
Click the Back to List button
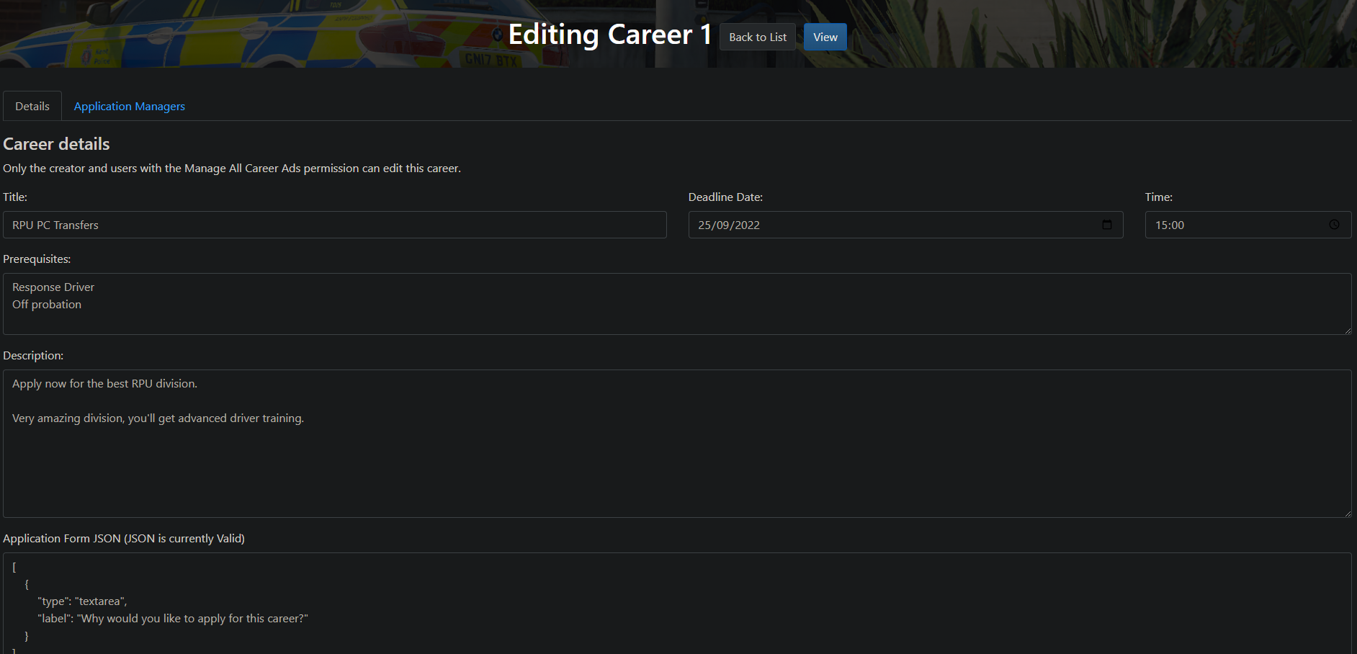[x=757, y=37]
